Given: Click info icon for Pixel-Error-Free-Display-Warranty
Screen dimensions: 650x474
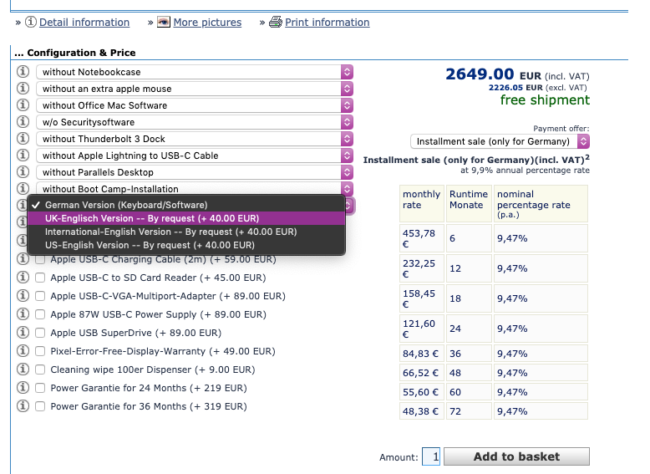Looking at the screenshot, I should point(23,351).
